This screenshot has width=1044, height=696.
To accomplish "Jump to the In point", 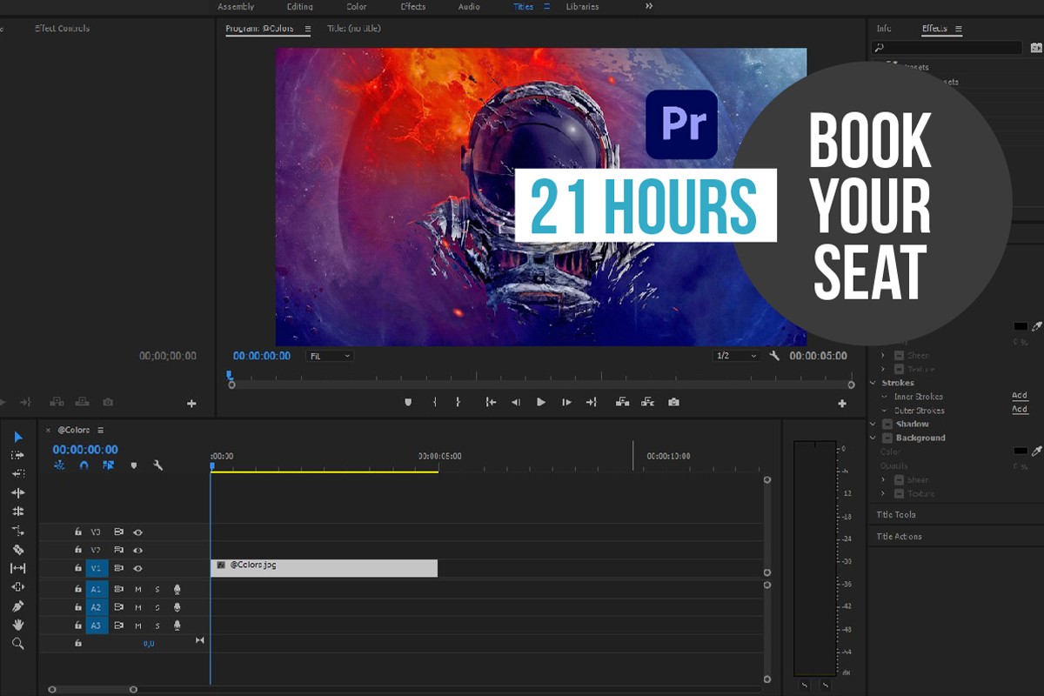I will 491,402.
